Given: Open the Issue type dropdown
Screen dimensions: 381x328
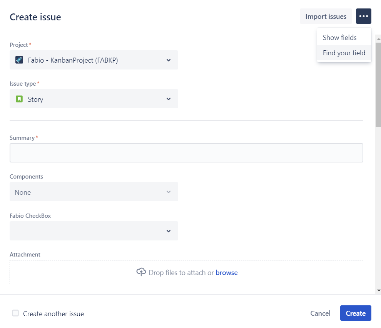Looking at the screenshot, I should pyautogui.click(x=94, y=99).
